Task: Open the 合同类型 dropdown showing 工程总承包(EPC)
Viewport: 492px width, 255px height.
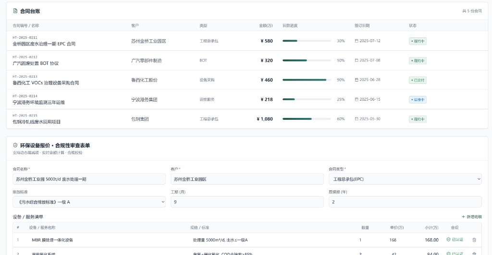Action: click(x=405, y=179)
